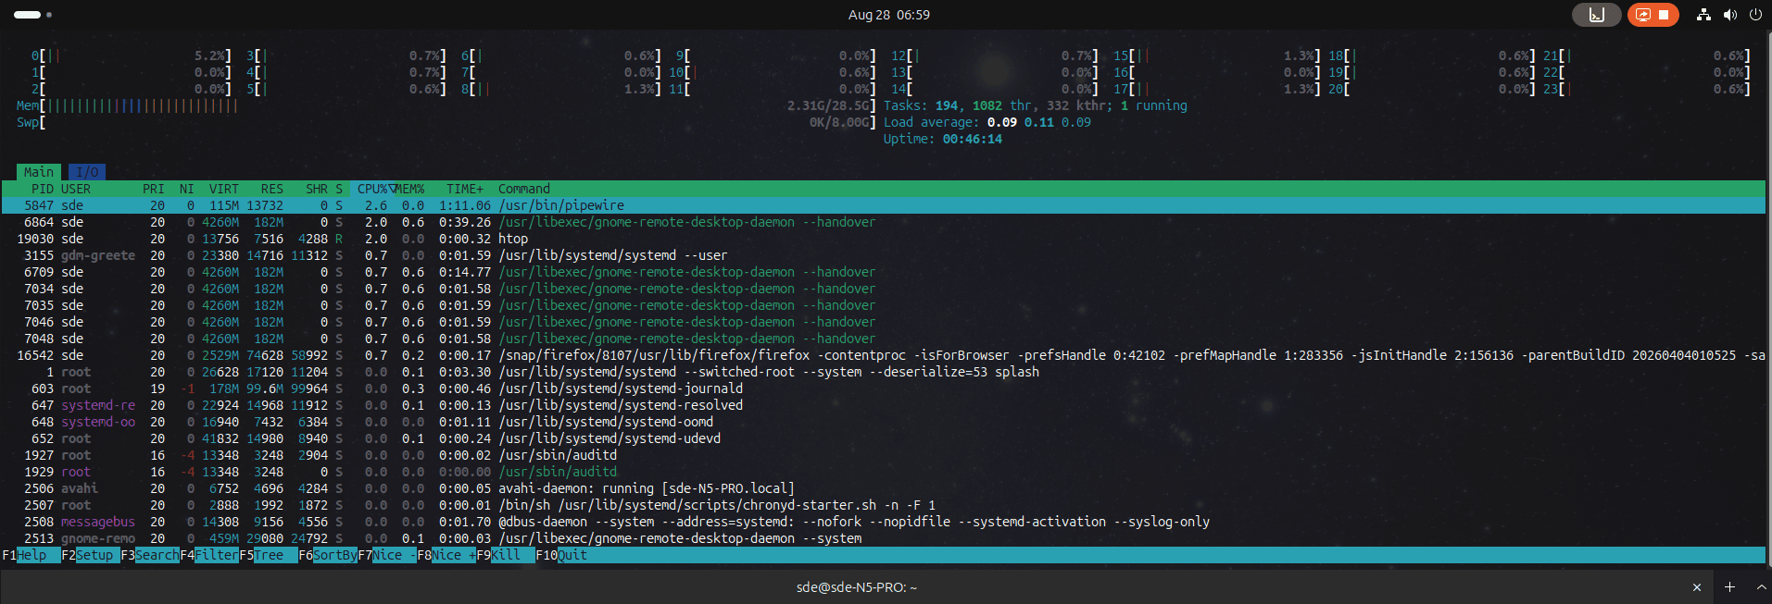Click the F10 Quit button
The image size is (1772, 604).
[x=561, y=555]
